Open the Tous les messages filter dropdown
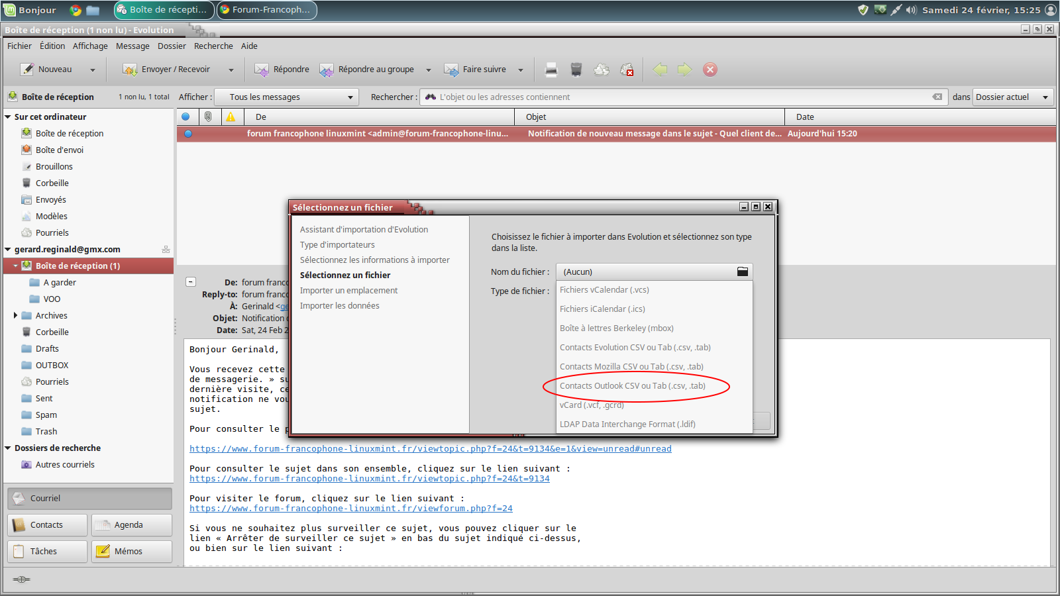This screenshot has height=596, width=1060. [x=287, y=97]
